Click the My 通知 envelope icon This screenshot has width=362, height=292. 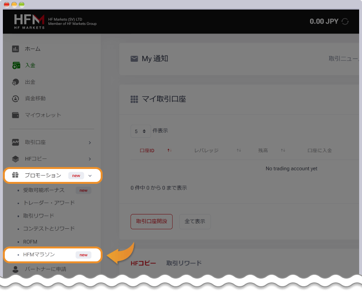tap(134, 59)
